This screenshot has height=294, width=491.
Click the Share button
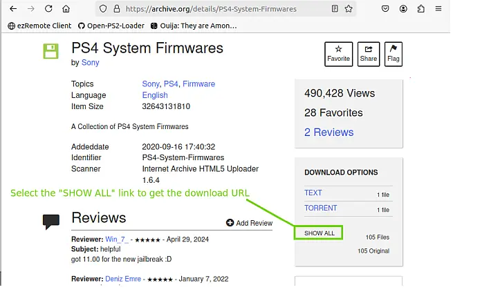(369, 54)
